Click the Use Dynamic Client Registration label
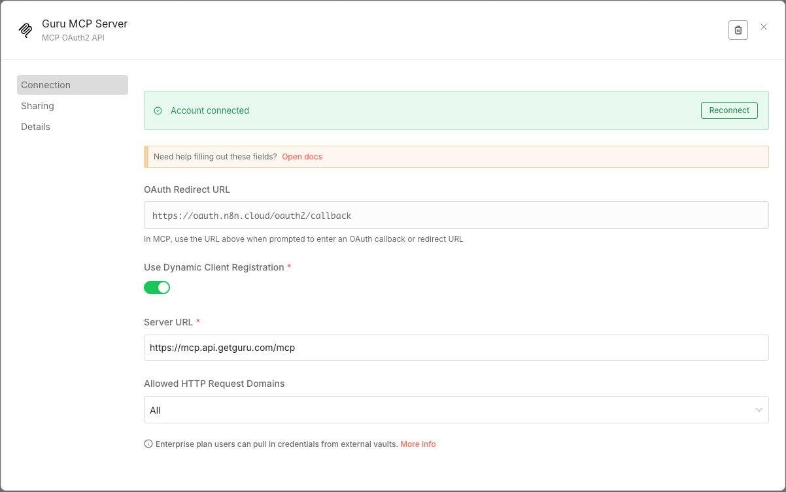 [214, 267]
